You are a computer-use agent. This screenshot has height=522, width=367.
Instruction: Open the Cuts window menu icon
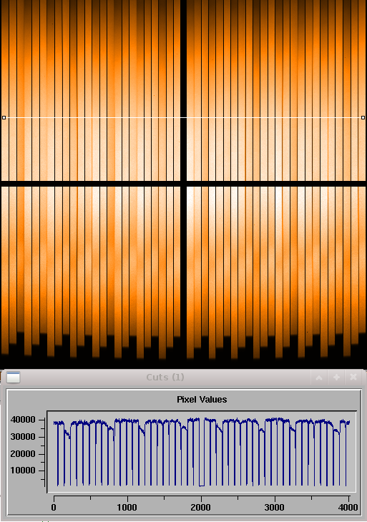point(14,377)
